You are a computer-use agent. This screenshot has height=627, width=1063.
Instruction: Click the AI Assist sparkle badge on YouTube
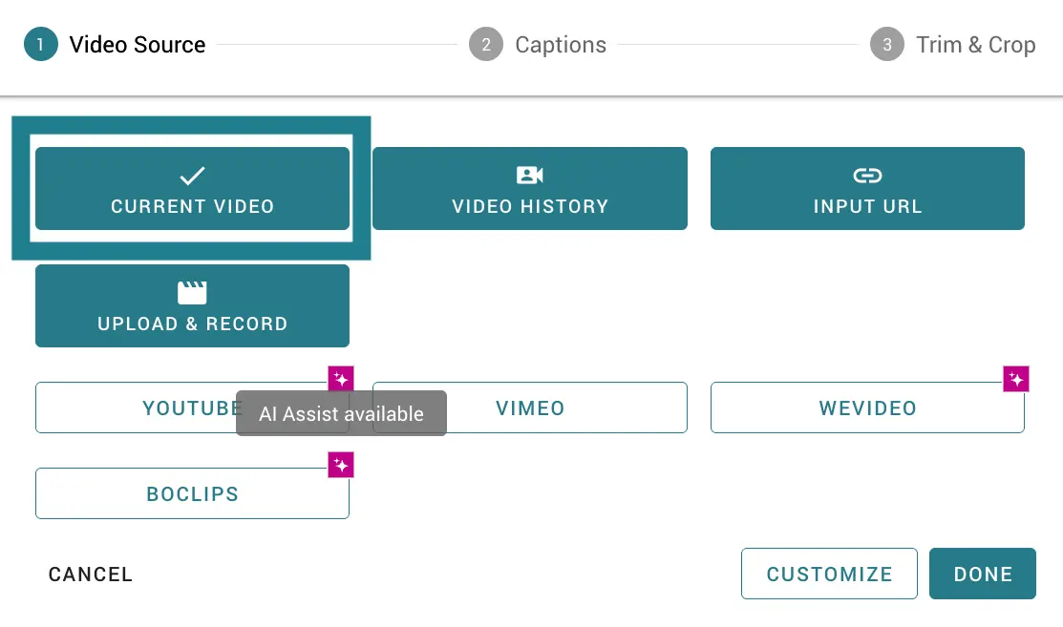pyautogui.click(x=341, y=379)
